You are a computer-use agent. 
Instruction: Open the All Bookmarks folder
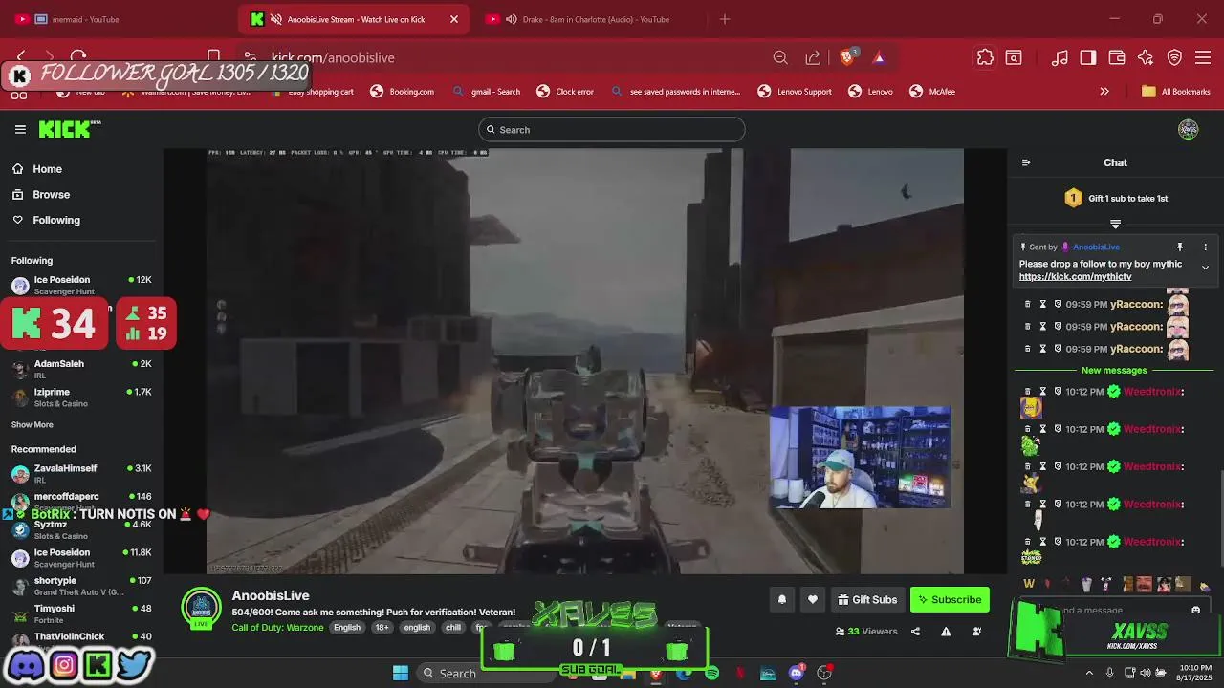(x=1176, y=92)
